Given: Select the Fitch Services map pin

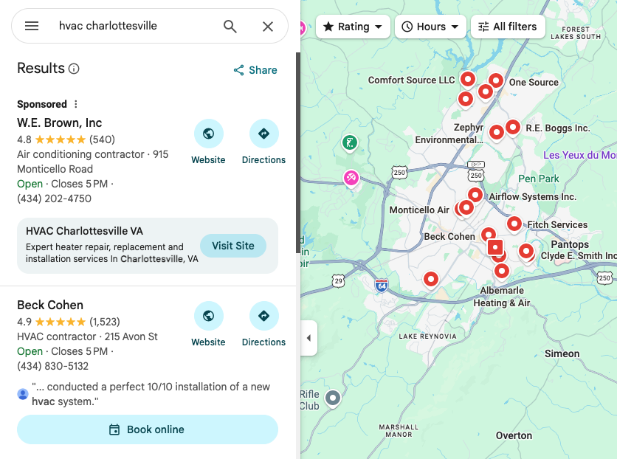Looking at the screenshot, I should coord(514,224).
